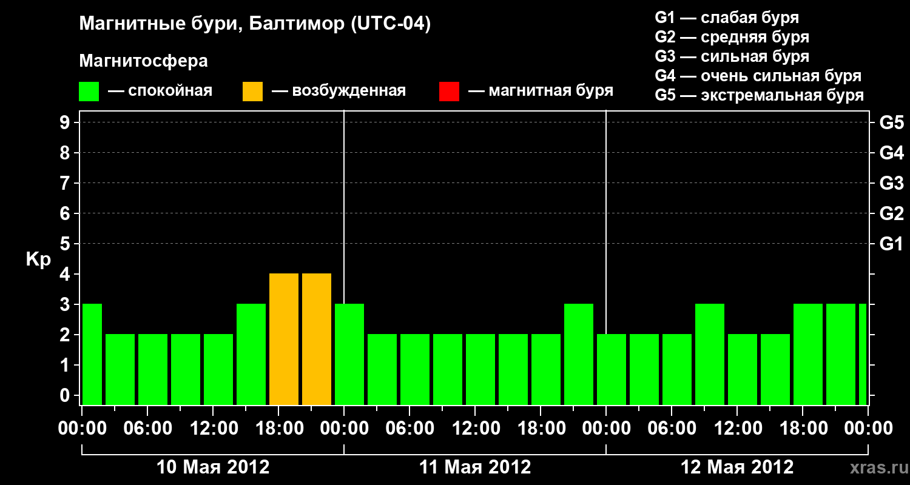Click the Kp axis value 4
The image size is (910, 485).
point(66,275)
